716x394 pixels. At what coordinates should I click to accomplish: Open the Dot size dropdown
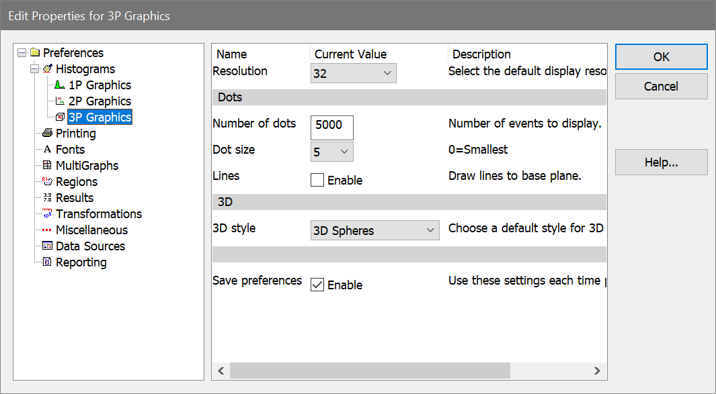coord(332,152)
